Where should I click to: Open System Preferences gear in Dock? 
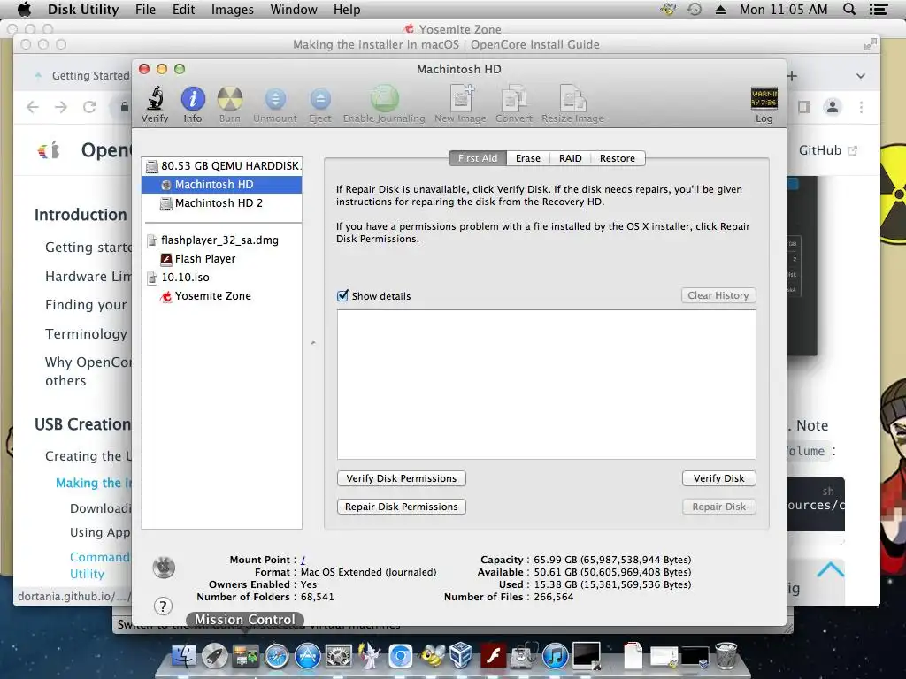pos(339,657)
